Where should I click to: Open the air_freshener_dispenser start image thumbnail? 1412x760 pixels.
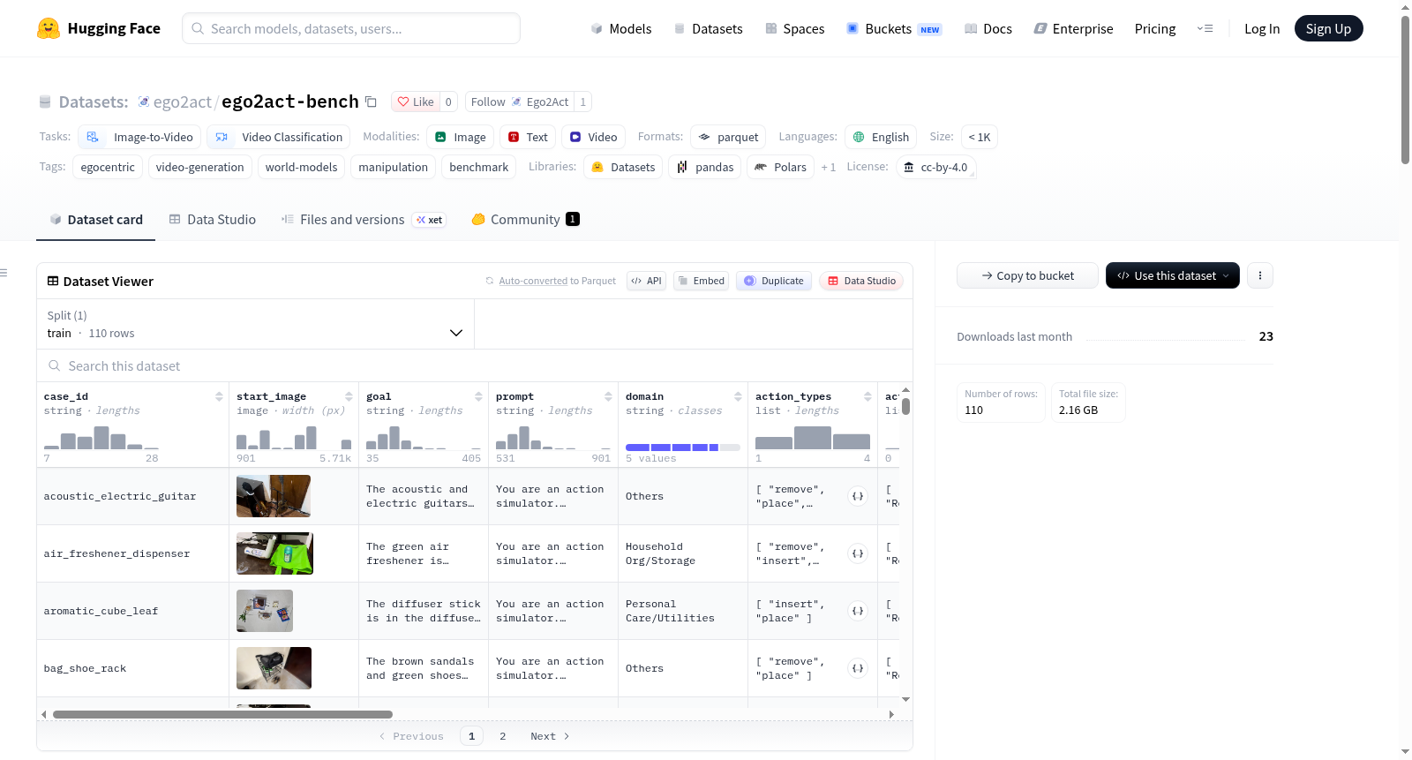click(x=274, y=553)
